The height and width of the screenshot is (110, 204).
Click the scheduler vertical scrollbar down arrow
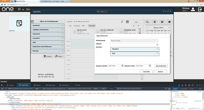(x=142, y=79)
